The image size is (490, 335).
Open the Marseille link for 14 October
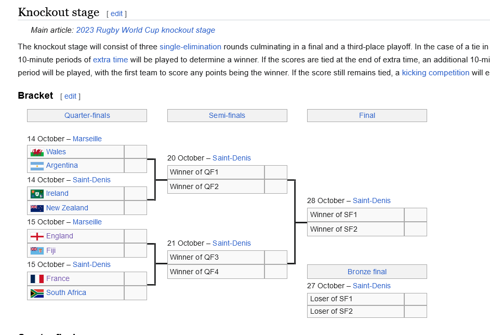click(x=87, y=139)
